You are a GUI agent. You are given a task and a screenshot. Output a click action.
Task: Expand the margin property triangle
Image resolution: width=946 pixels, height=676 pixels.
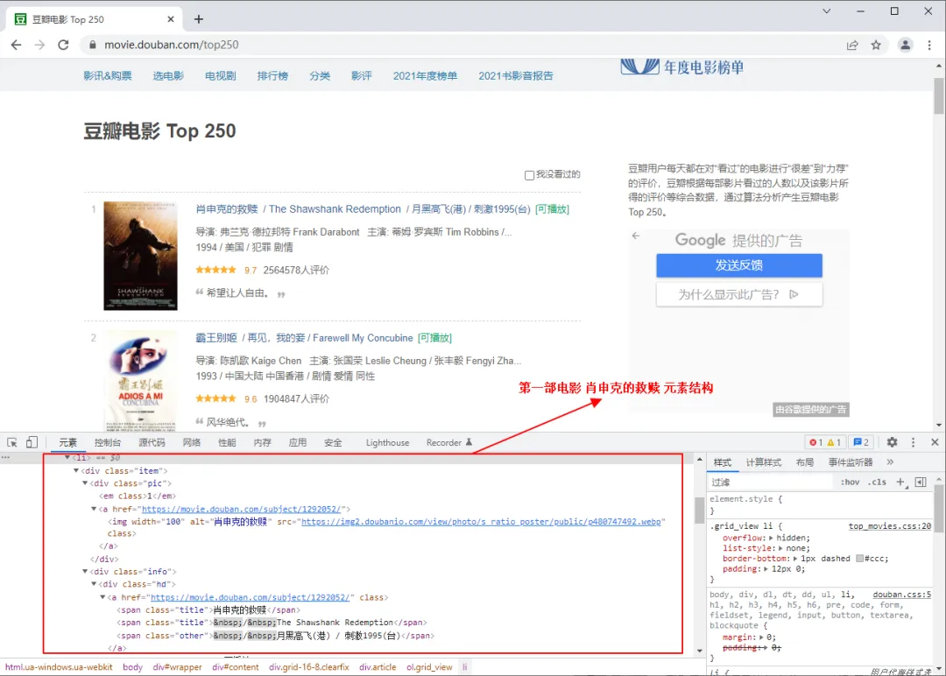(761, 637)
